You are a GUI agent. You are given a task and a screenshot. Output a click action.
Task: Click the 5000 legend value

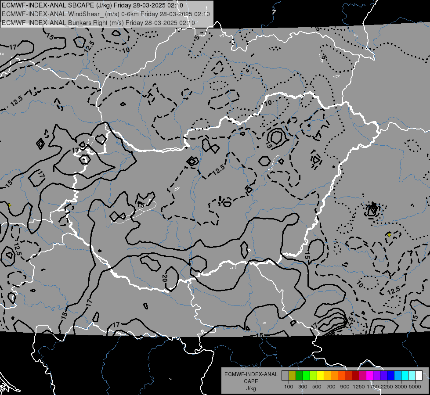click(x=415, y=387)
